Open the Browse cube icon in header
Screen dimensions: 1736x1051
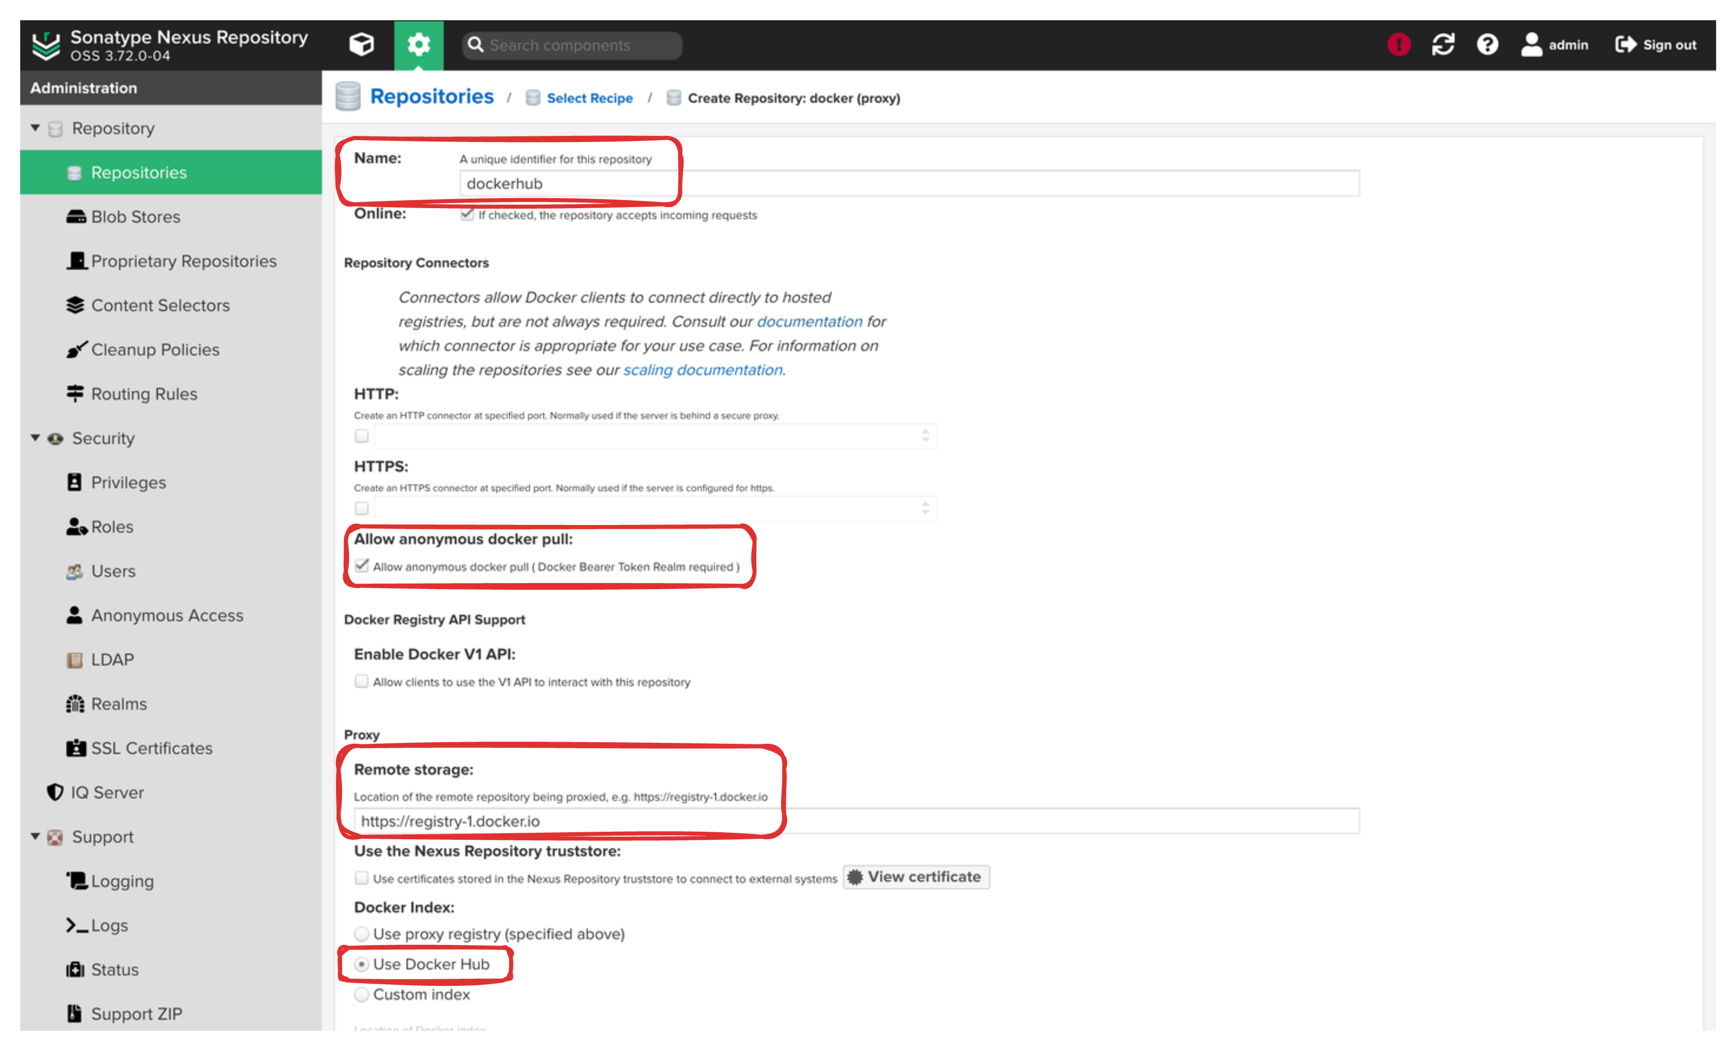click(x=361, y=45)
